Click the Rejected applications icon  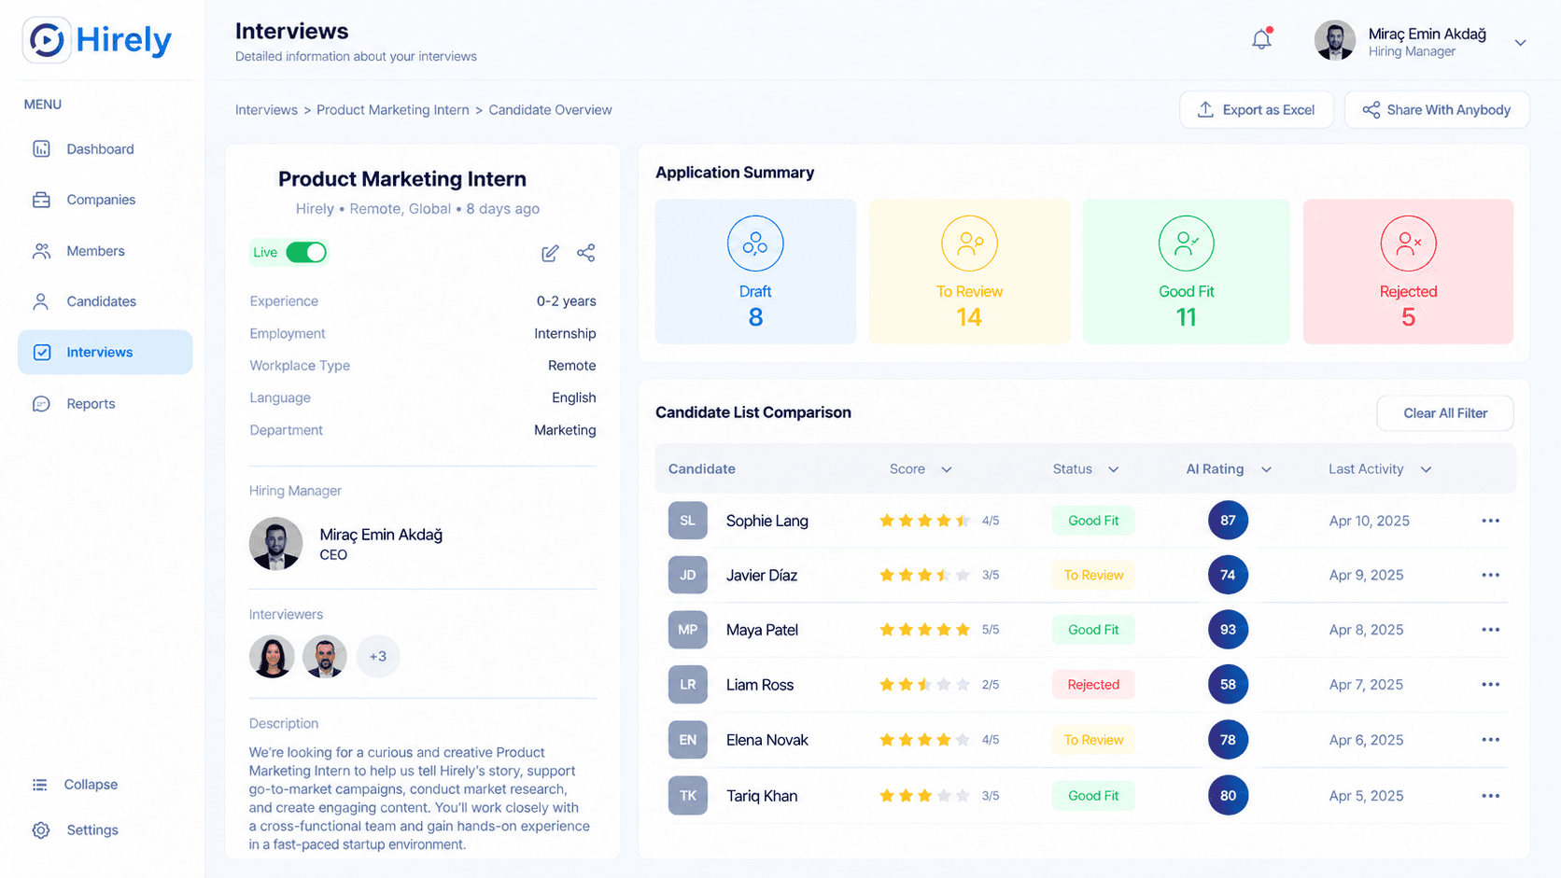click(x=1408, y=244)
